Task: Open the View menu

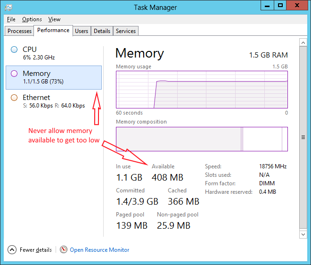Action: (54, 19)
